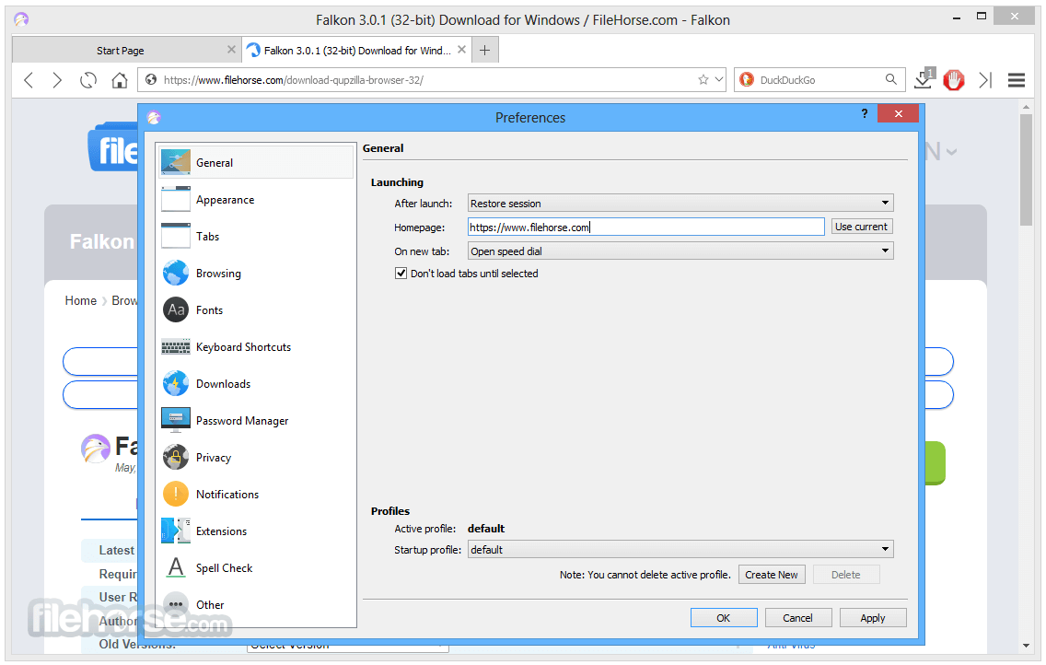The height and width of the screenshot is (665, 1046).
Task: Expand the After launch dropdown
Action: pyautogui.click(x=680, y=204)
